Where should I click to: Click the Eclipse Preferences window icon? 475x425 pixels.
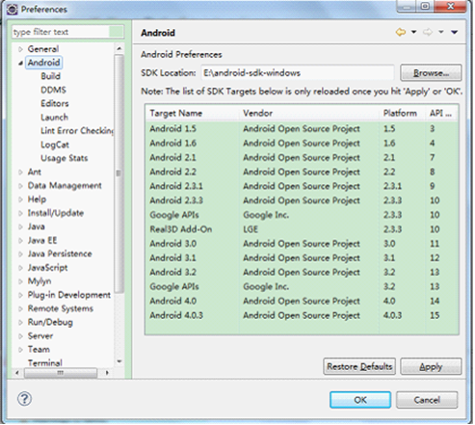13,10
